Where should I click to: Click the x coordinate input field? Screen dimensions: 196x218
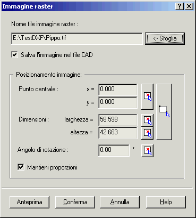coord(118,90)
